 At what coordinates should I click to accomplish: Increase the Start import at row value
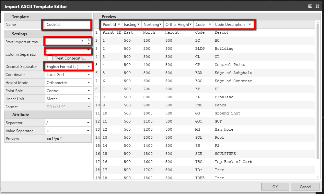tap(89, 40)
